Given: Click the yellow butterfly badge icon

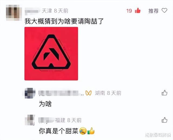Looking at the screenshot, I should 88,93.
